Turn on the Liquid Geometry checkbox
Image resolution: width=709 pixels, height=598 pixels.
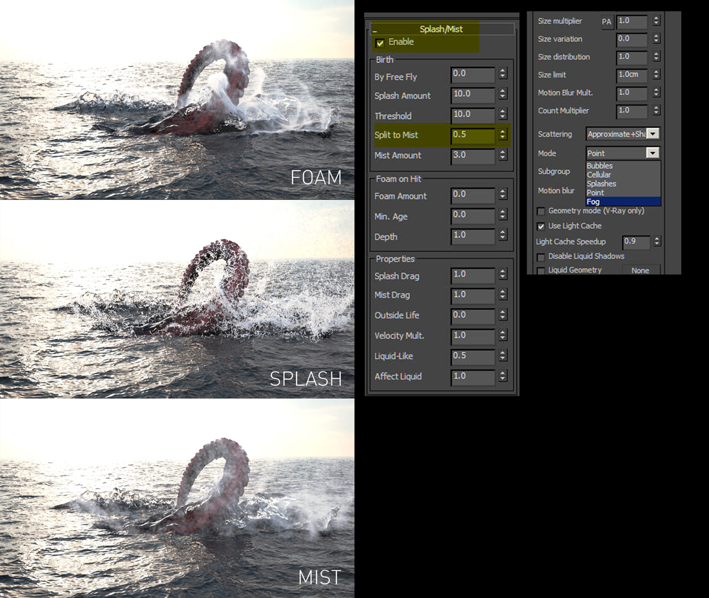(541, 270)
